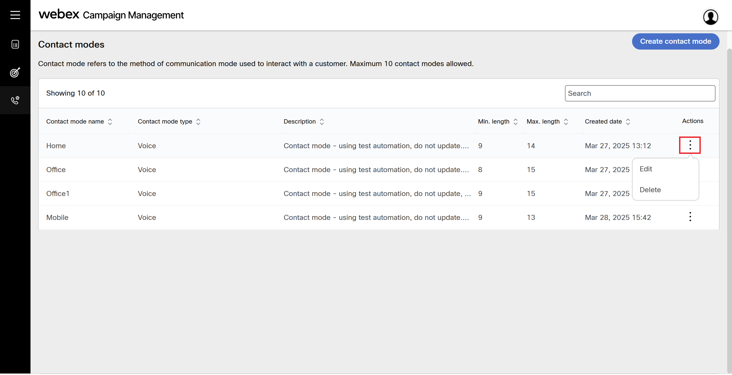This screenshot has width=732, height=375.
Task: Sort by Contact mode type column
Action: 198,122
